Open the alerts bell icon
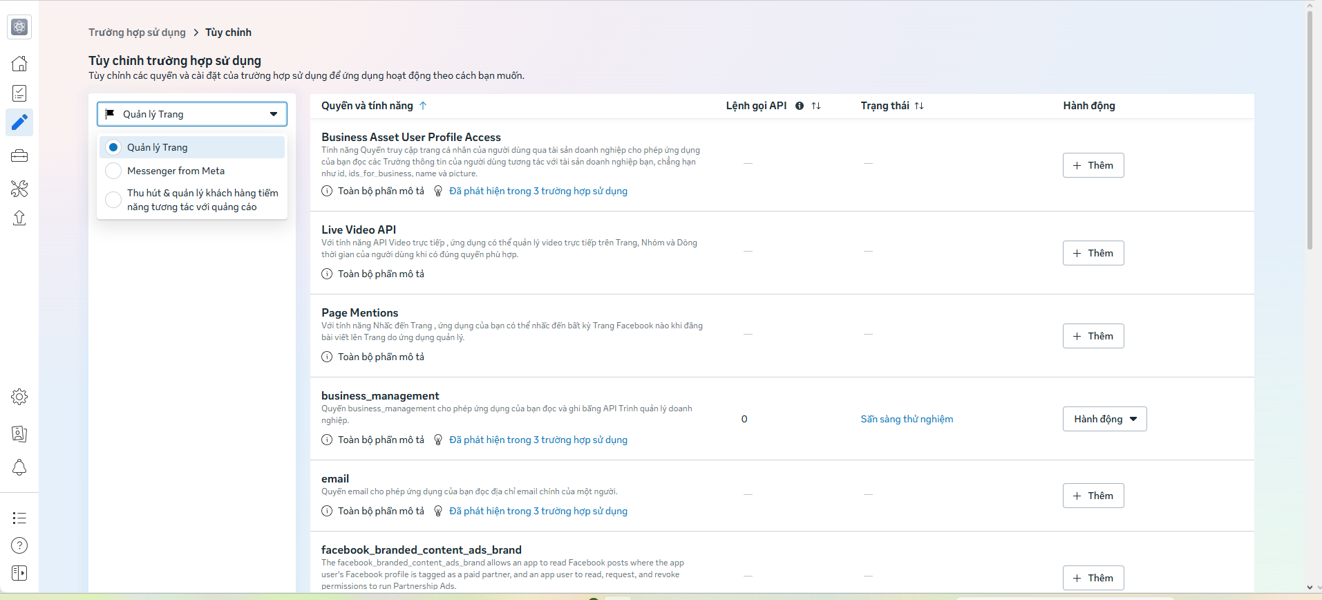Viewport: 1322px width, 600px height. 19,468
